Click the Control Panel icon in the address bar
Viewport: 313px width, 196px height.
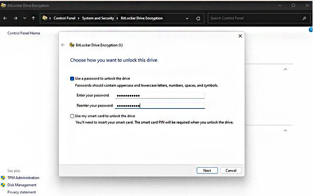click(x=45, y=18)
